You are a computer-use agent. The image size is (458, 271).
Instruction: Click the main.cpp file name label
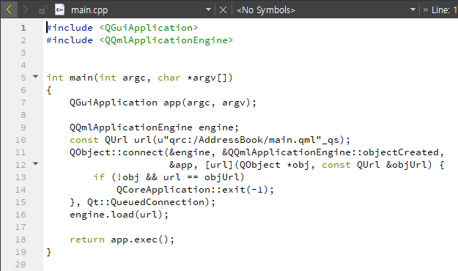(89, 10)
